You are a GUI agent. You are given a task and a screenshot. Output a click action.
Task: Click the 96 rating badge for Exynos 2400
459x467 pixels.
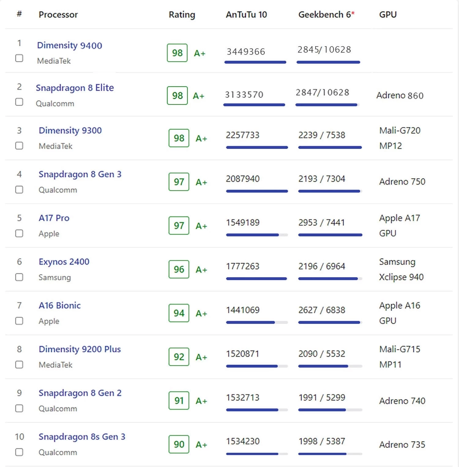point(179,269)
